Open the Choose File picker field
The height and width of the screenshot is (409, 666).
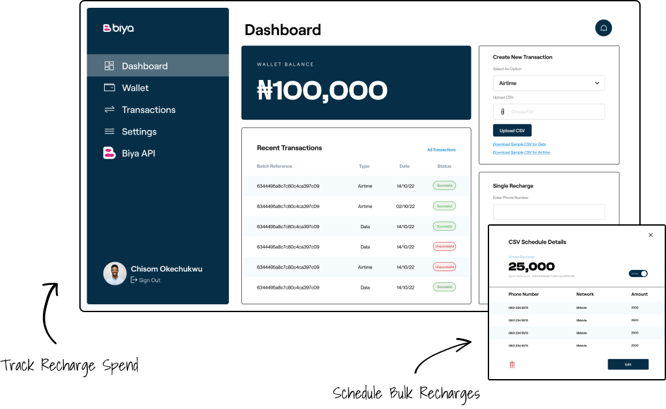(x=548, y=111)
